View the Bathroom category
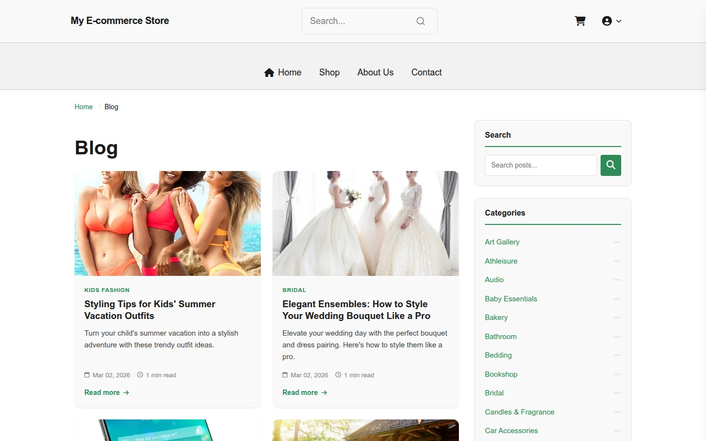 [501, 337]
